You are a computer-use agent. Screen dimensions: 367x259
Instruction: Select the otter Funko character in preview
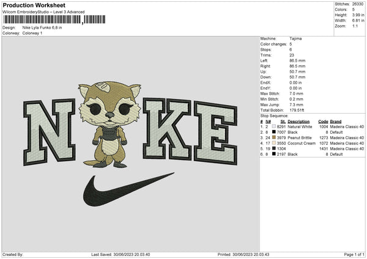(109, 125)
